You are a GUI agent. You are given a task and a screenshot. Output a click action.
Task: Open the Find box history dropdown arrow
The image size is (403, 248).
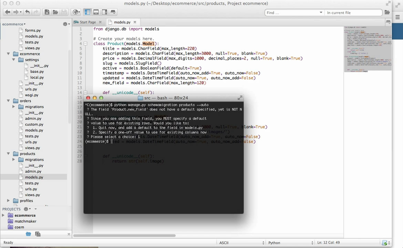321,12
